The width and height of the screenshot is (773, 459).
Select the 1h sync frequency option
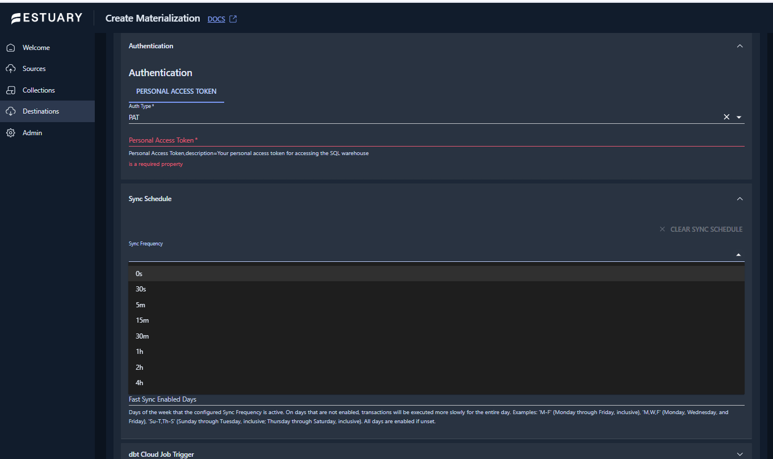(x=140, y=352)
